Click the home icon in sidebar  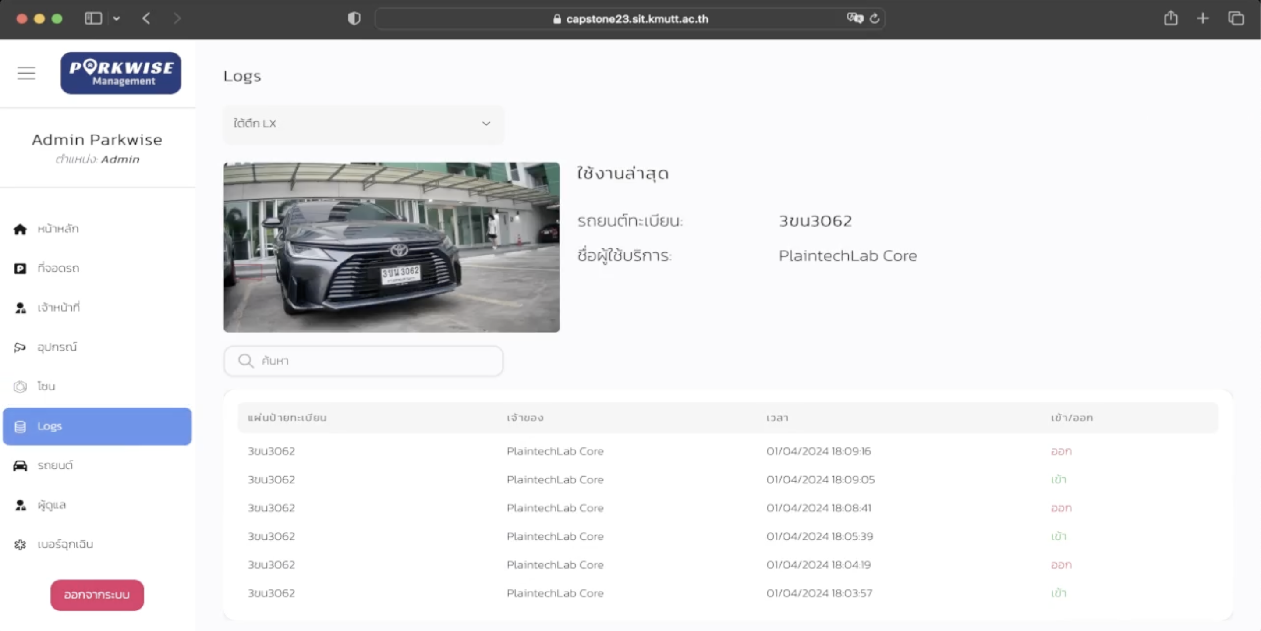click(x=20, y=229)
